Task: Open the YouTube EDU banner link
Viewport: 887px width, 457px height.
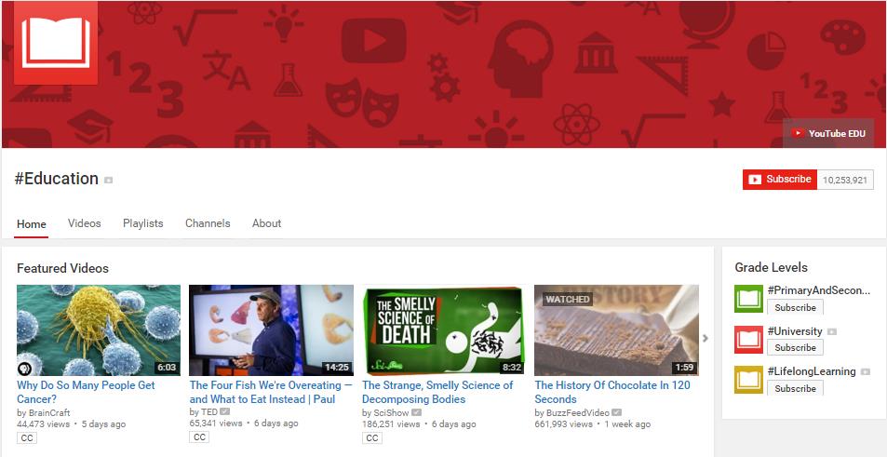Action: (828, 133)
